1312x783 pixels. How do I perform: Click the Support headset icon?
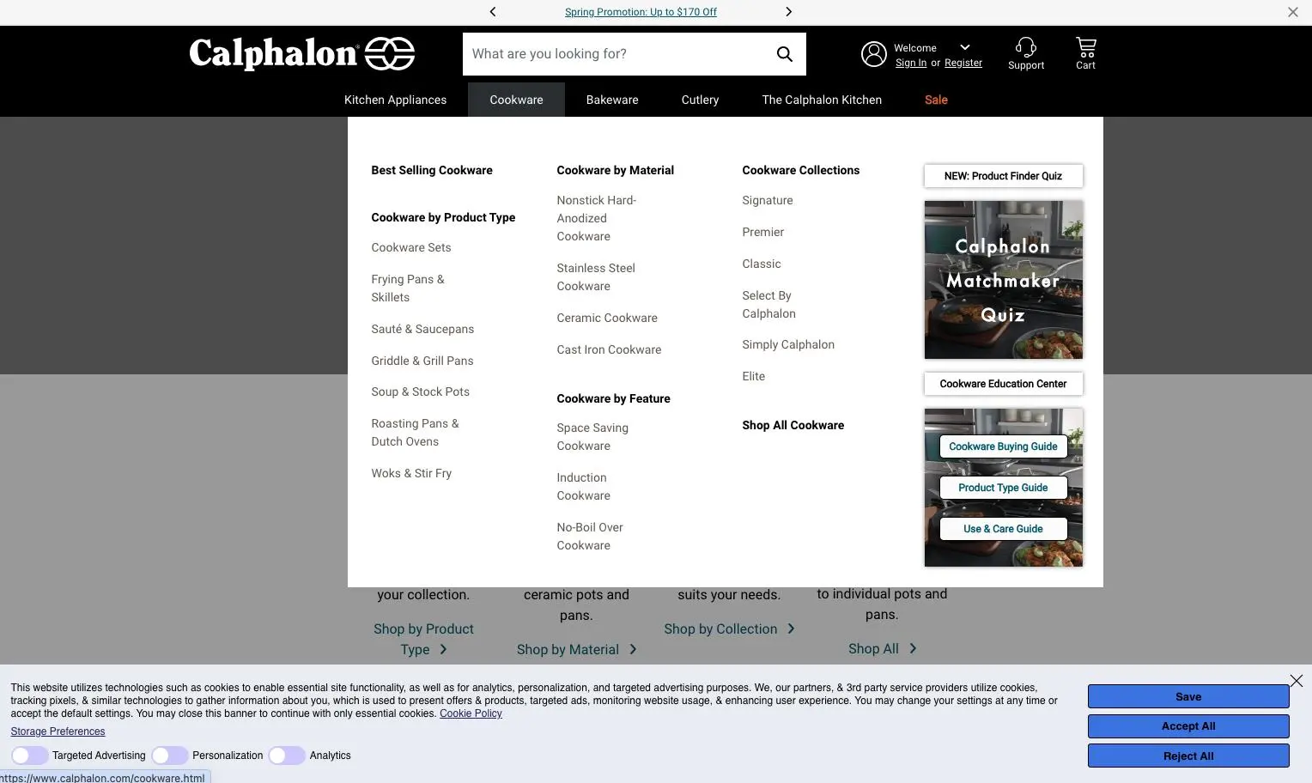[x=1025, y=46]
